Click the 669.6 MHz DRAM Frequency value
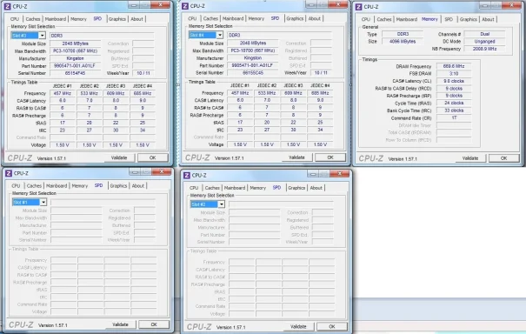 click(x=454, y=66)
